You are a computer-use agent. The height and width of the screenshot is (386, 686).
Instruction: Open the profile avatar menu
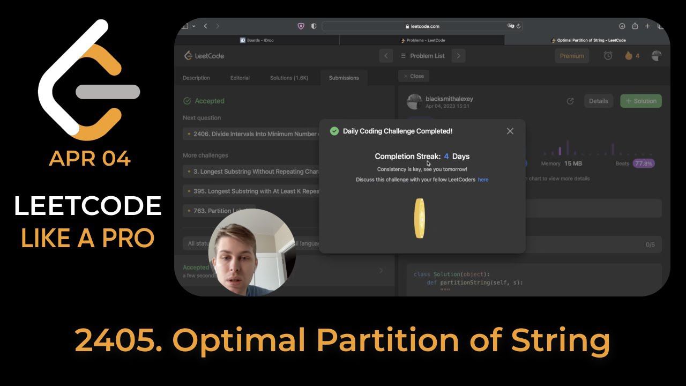point(656,56)
